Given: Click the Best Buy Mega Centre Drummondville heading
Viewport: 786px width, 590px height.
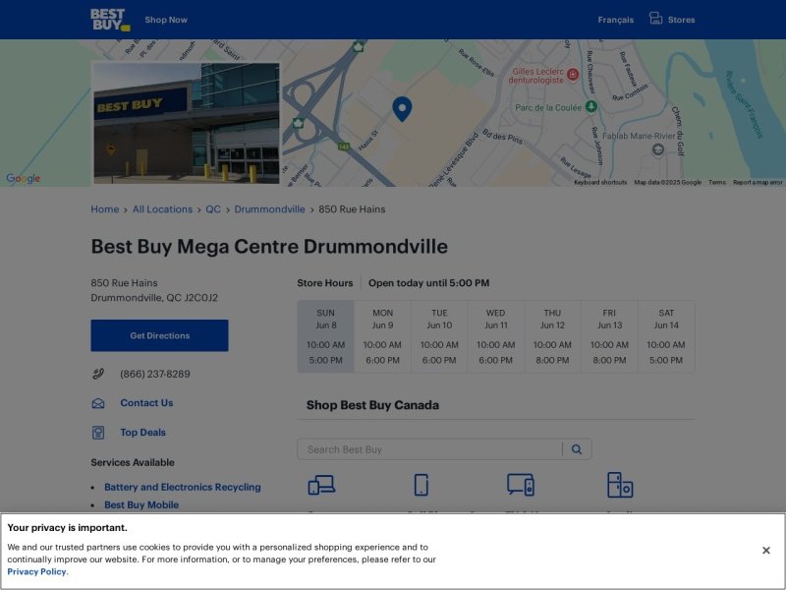Looking at the screenshot, I should point(269,247).
